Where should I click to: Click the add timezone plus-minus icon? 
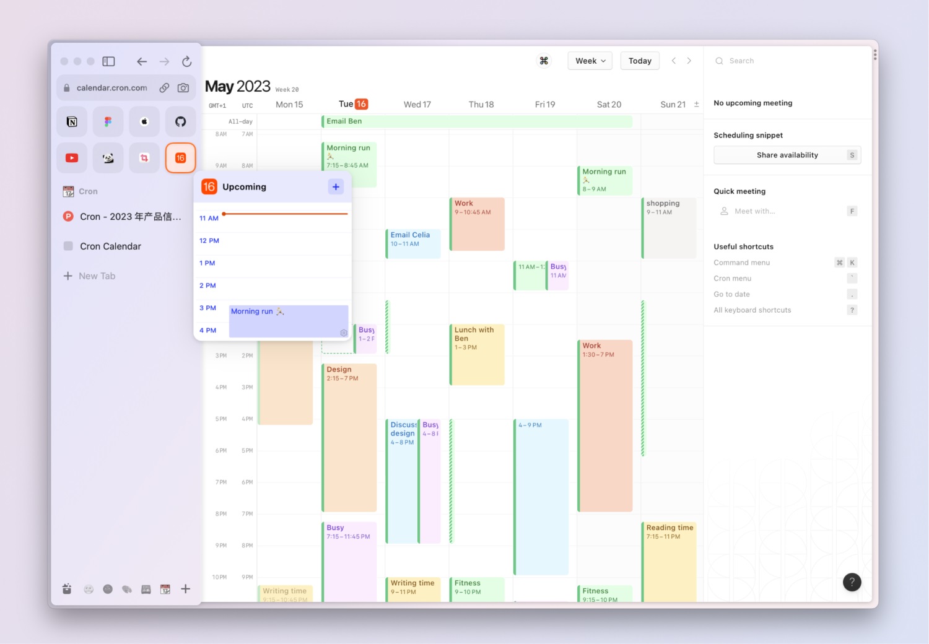coord(696,104)
